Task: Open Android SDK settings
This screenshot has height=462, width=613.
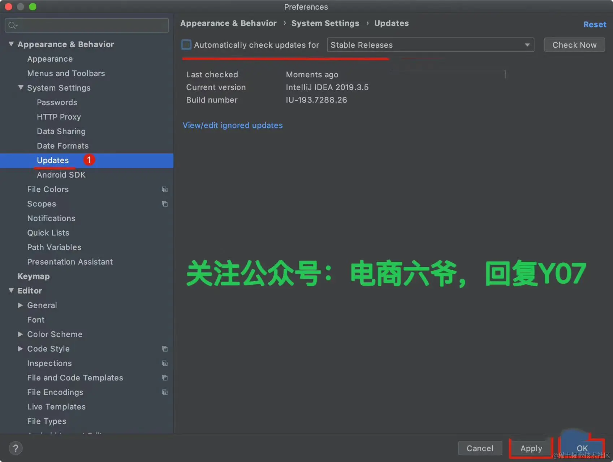Action: (x=61, y=175)
